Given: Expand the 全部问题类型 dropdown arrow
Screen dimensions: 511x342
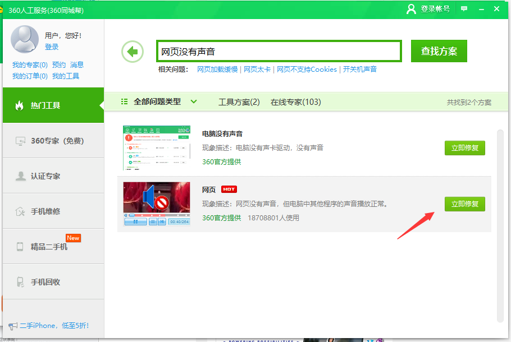Looking at the screenshot, I should [194, 101].
